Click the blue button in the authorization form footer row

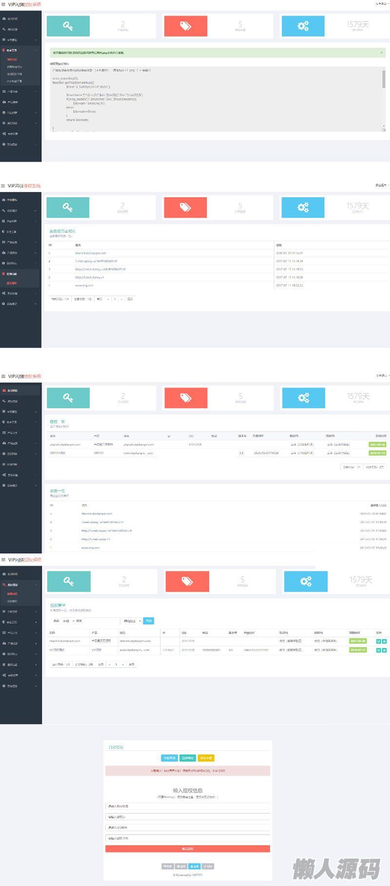[195, 866]
